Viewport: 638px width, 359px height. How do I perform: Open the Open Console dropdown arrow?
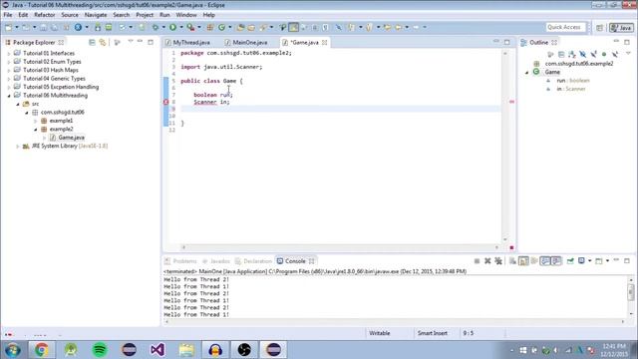point(607,261)
